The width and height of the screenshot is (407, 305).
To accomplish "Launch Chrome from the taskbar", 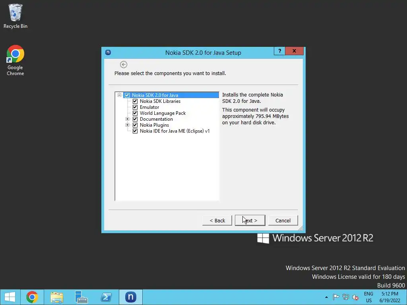I will (x=32, y=297).
